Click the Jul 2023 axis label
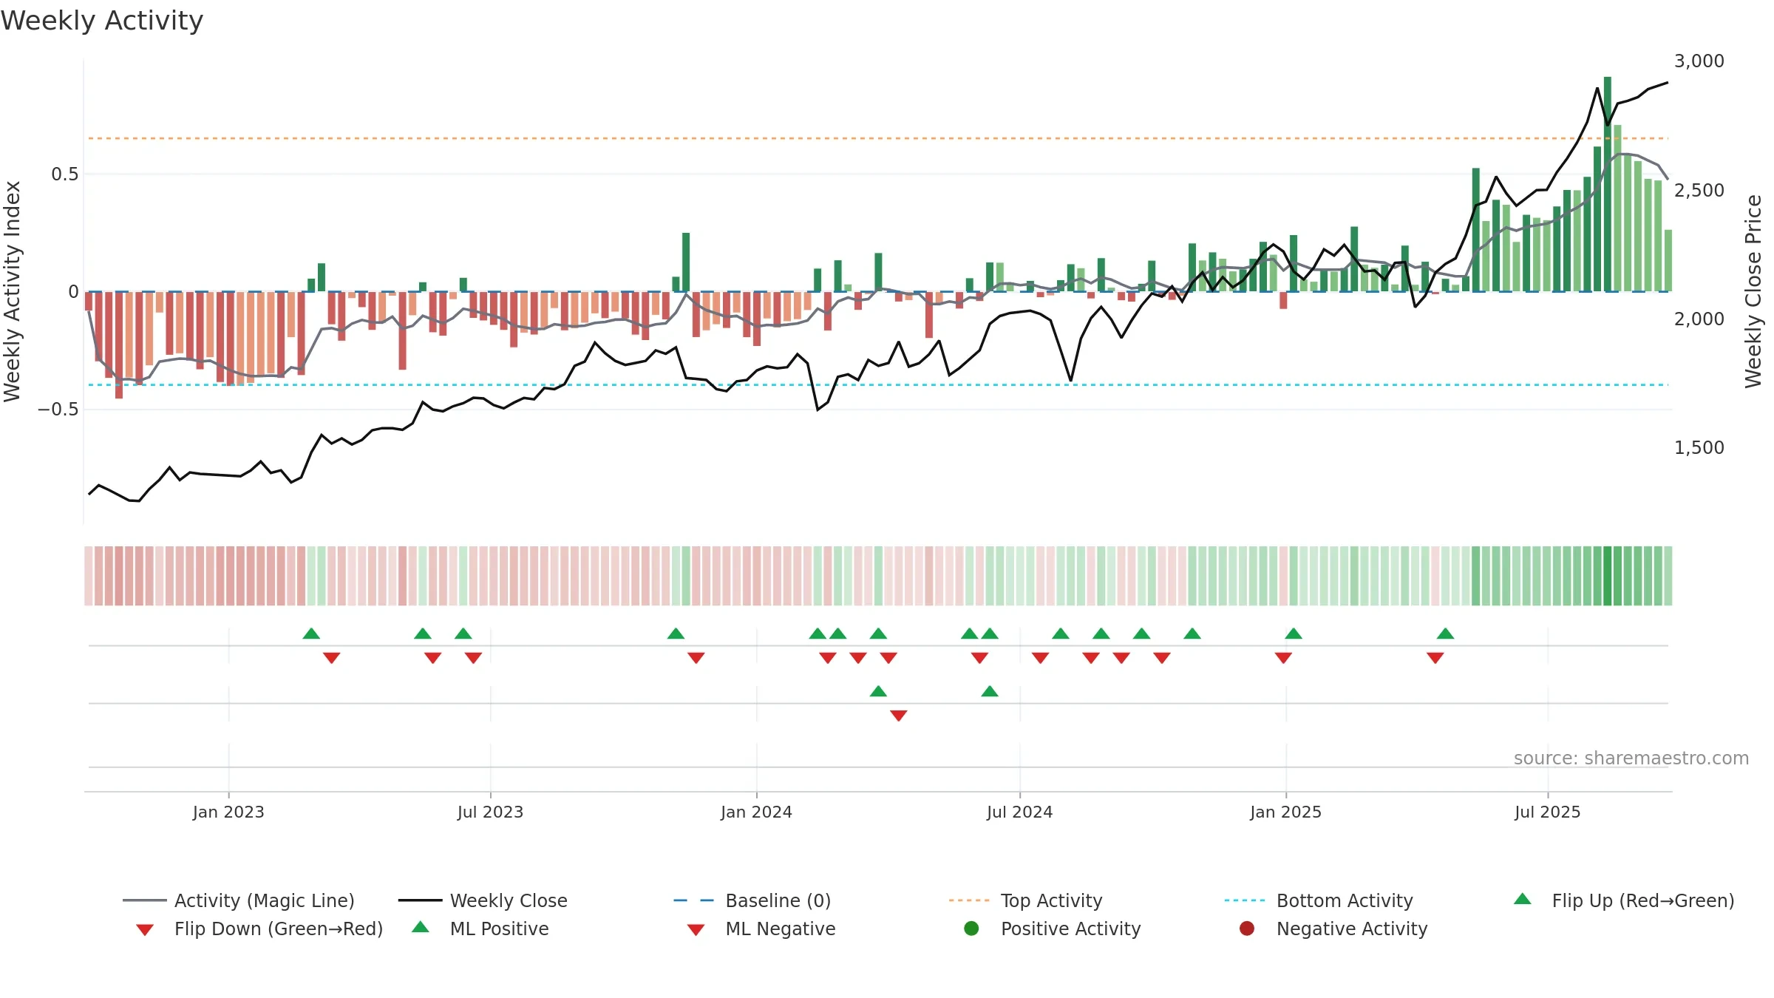 (490, 812)
